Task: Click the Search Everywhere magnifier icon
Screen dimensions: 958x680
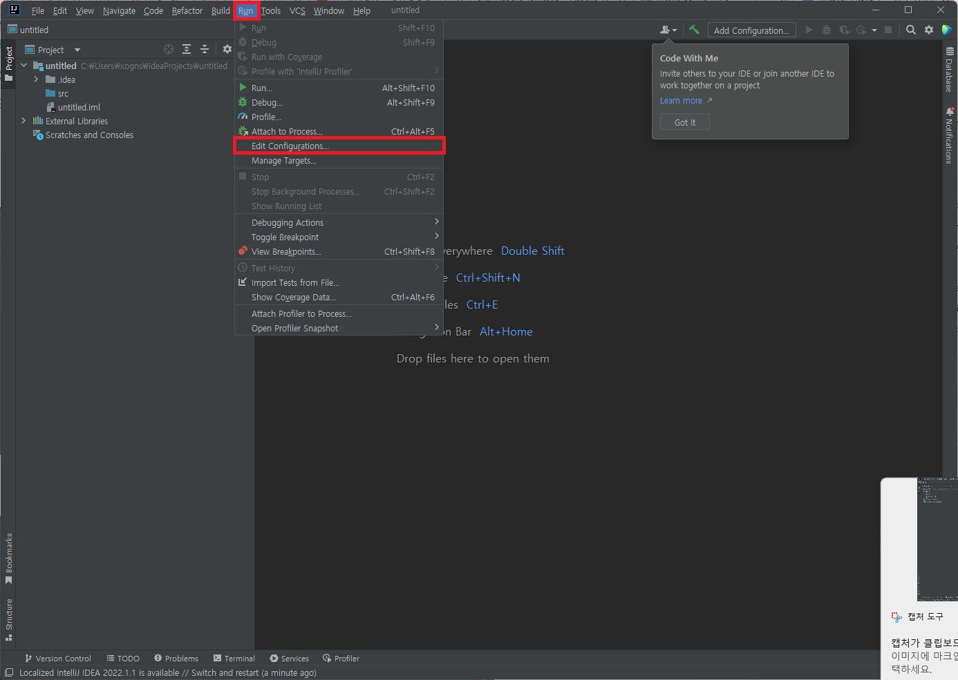Action: point(911,30)
